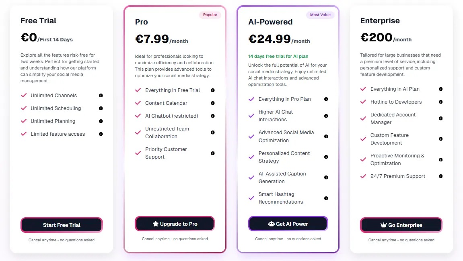Click the Start Free Trial button
This screenshot has width=463, height=261.
62,225
